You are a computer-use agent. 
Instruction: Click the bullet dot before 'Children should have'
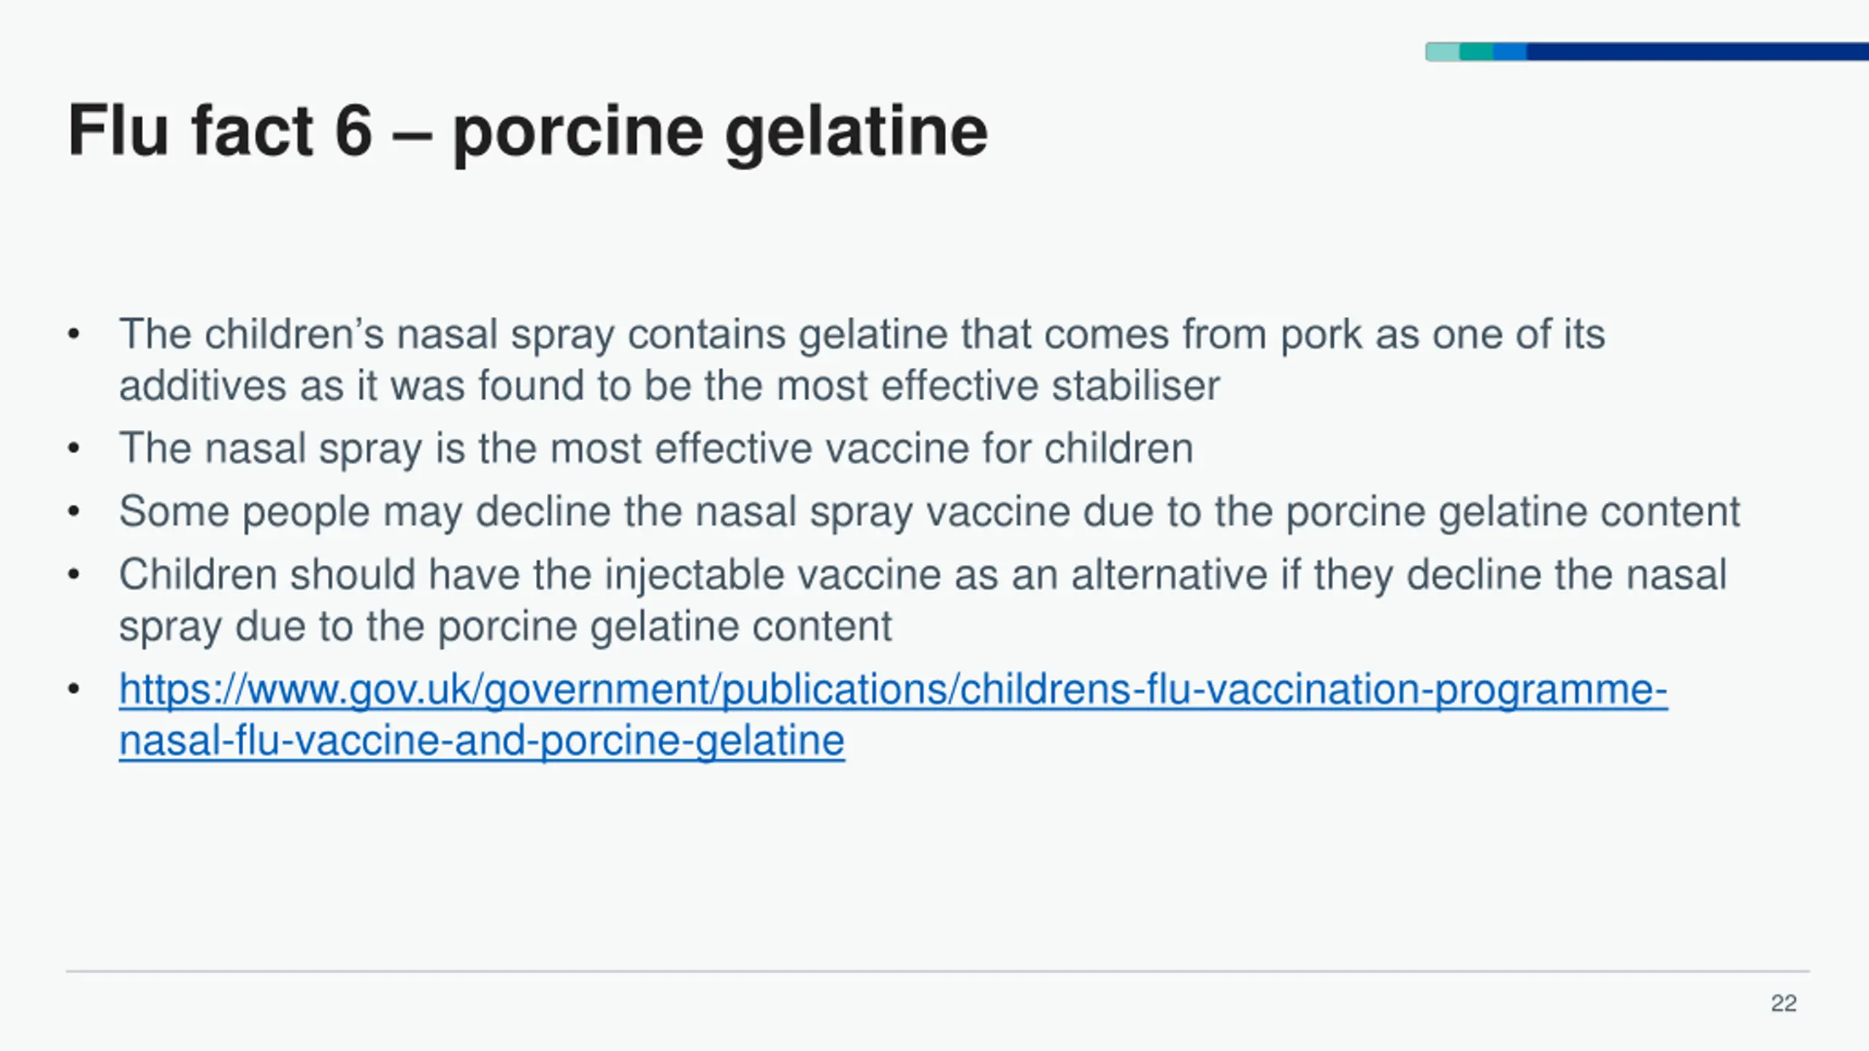[x=73, y=575]
